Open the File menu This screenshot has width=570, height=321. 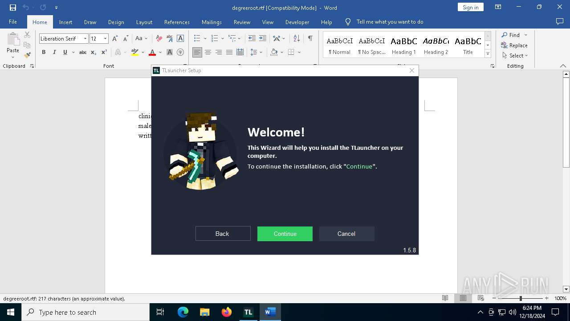pos(13,22)
